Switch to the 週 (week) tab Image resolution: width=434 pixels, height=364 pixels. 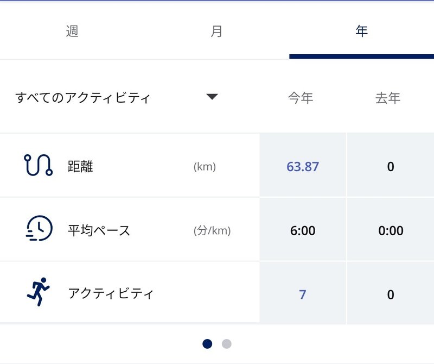pos(72,32)
